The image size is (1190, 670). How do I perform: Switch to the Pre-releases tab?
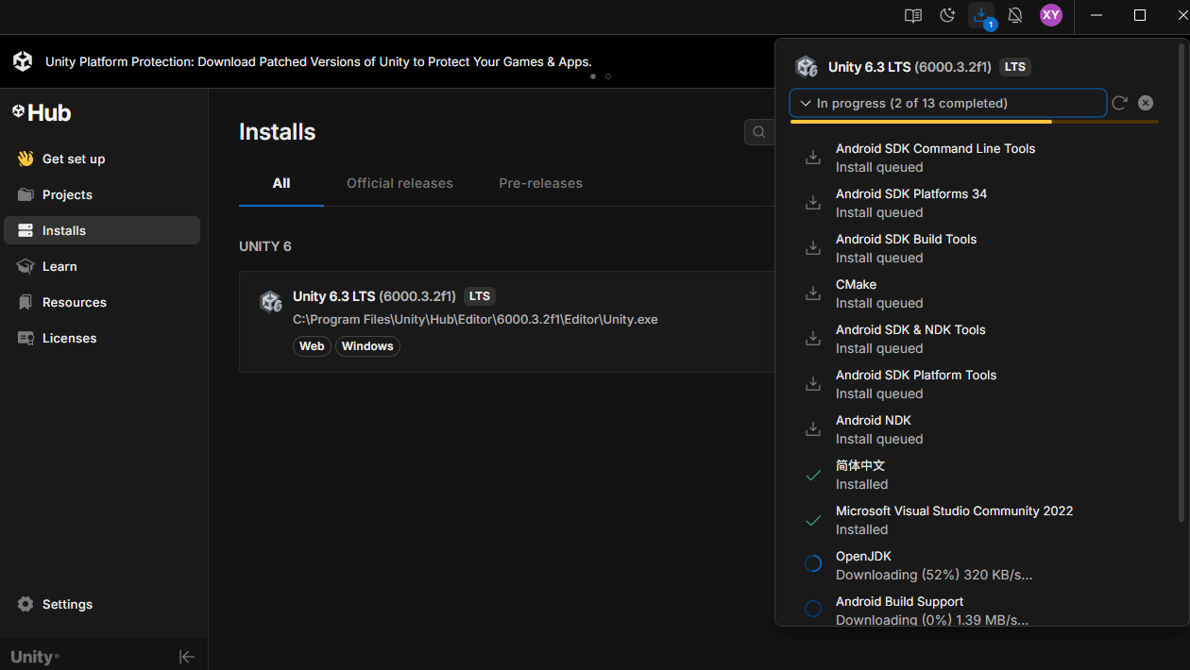tap(540, 183)
